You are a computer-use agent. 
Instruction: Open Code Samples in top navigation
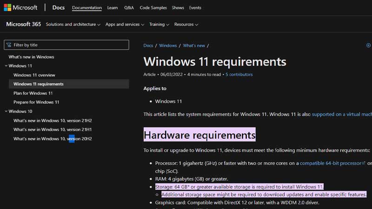(153, 7)
